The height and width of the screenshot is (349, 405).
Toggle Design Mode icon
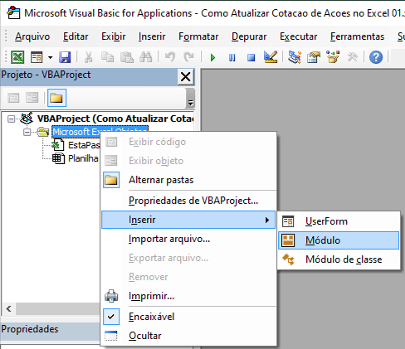point(271,57)
